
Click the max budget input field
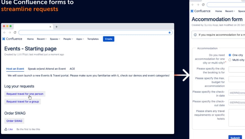coord(237,79)
